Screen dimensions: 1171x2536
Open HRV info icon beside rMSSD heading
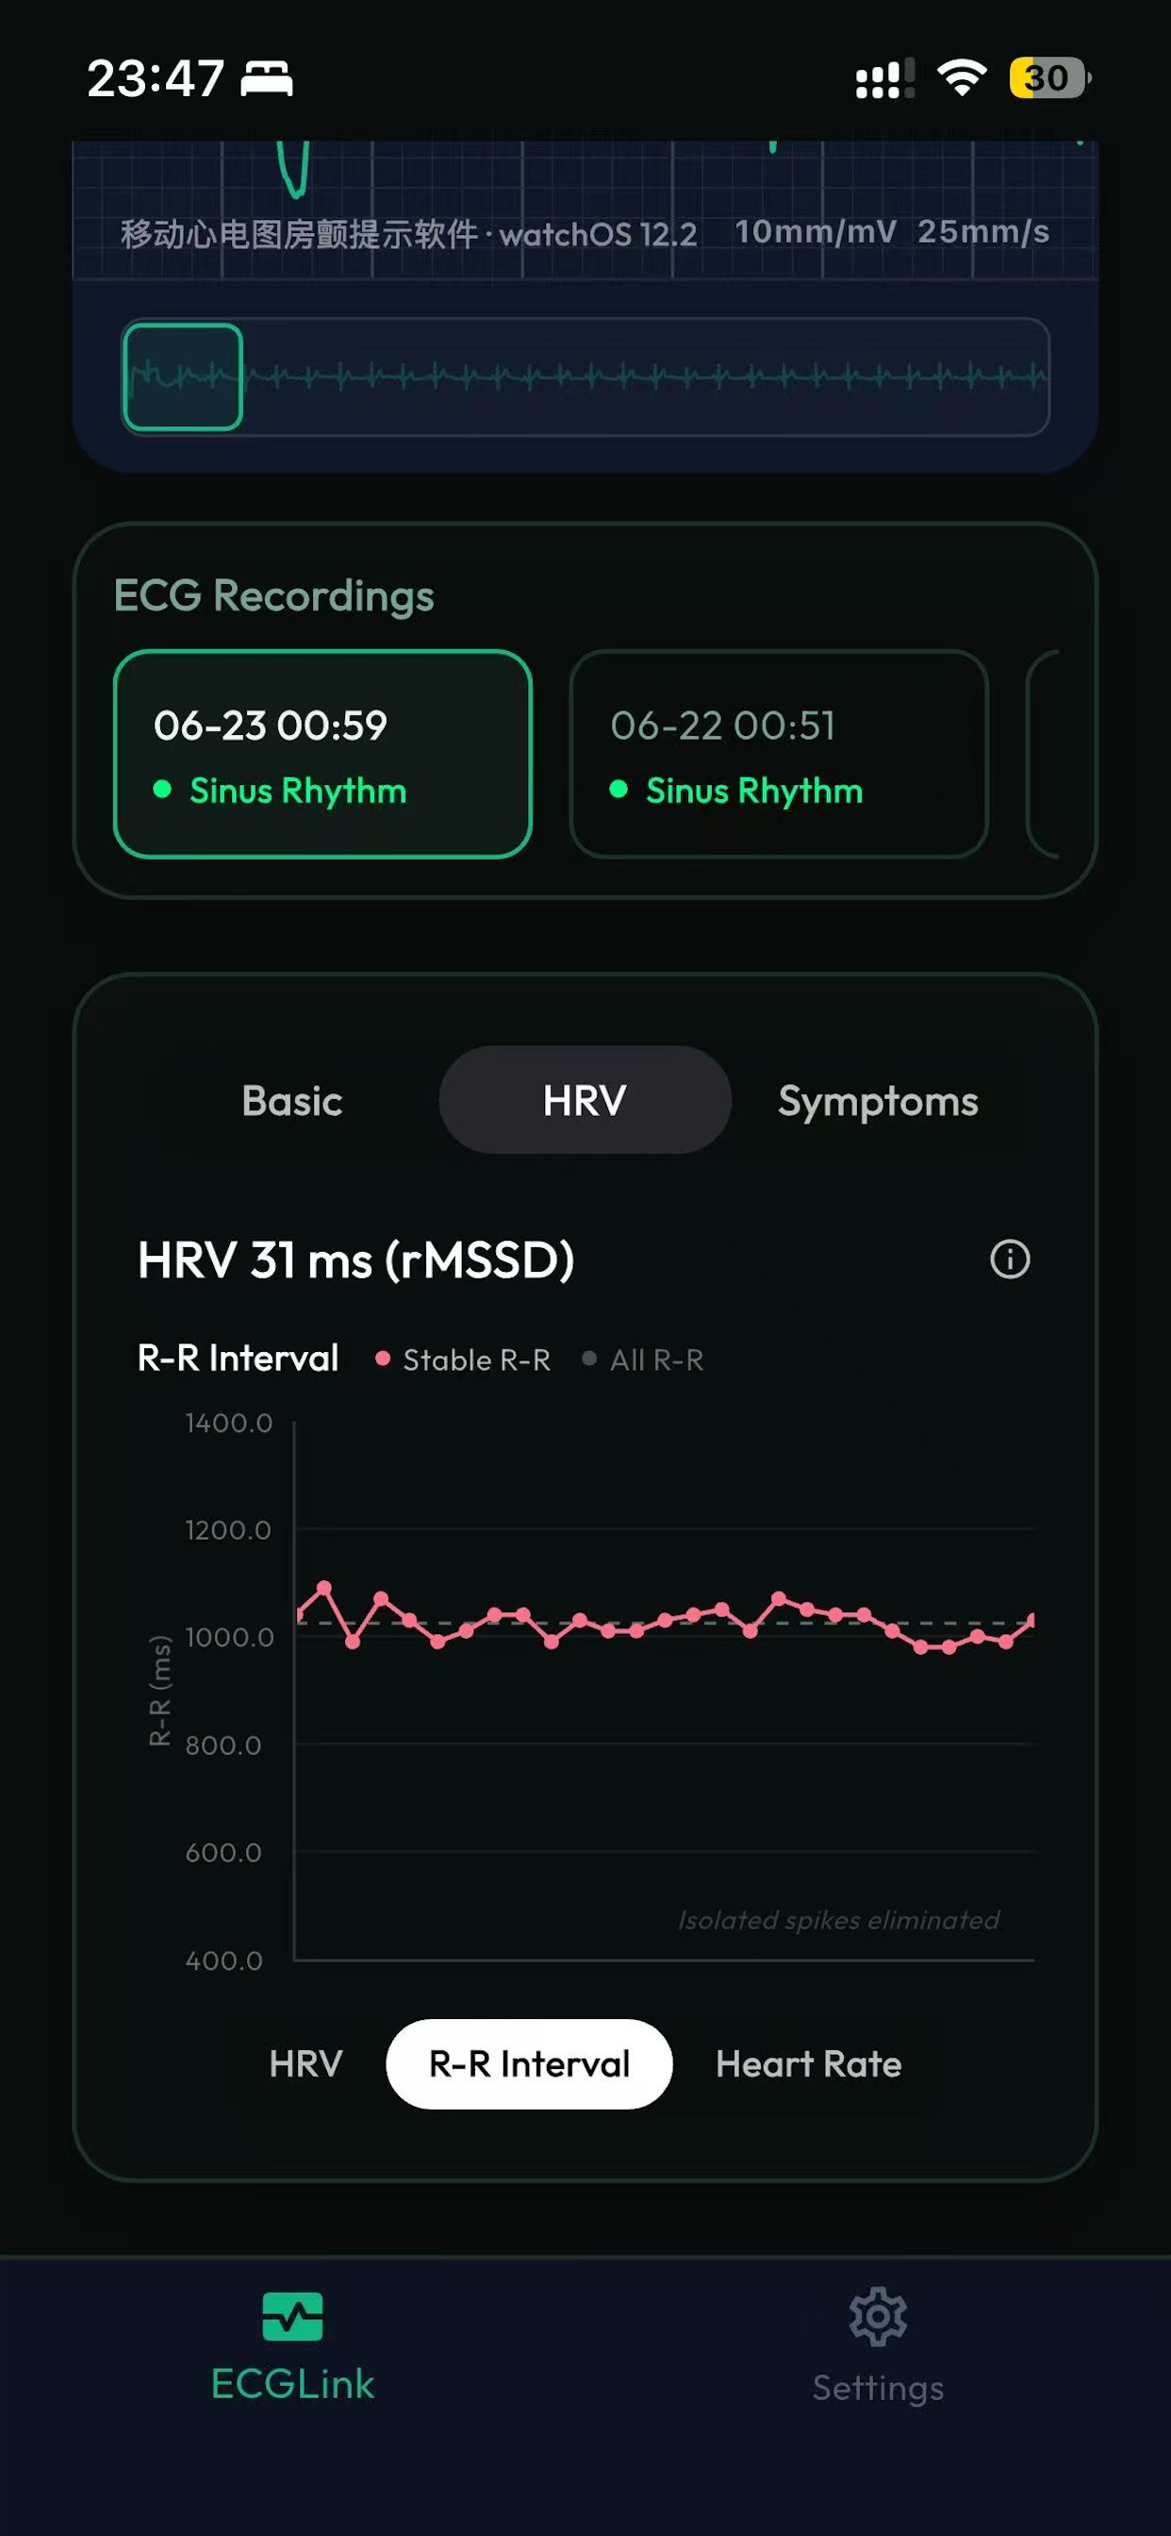[1010, 1260]
